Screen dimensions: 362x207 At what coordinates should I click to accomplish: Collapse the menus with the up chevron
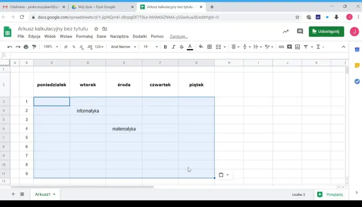[343, 47]
